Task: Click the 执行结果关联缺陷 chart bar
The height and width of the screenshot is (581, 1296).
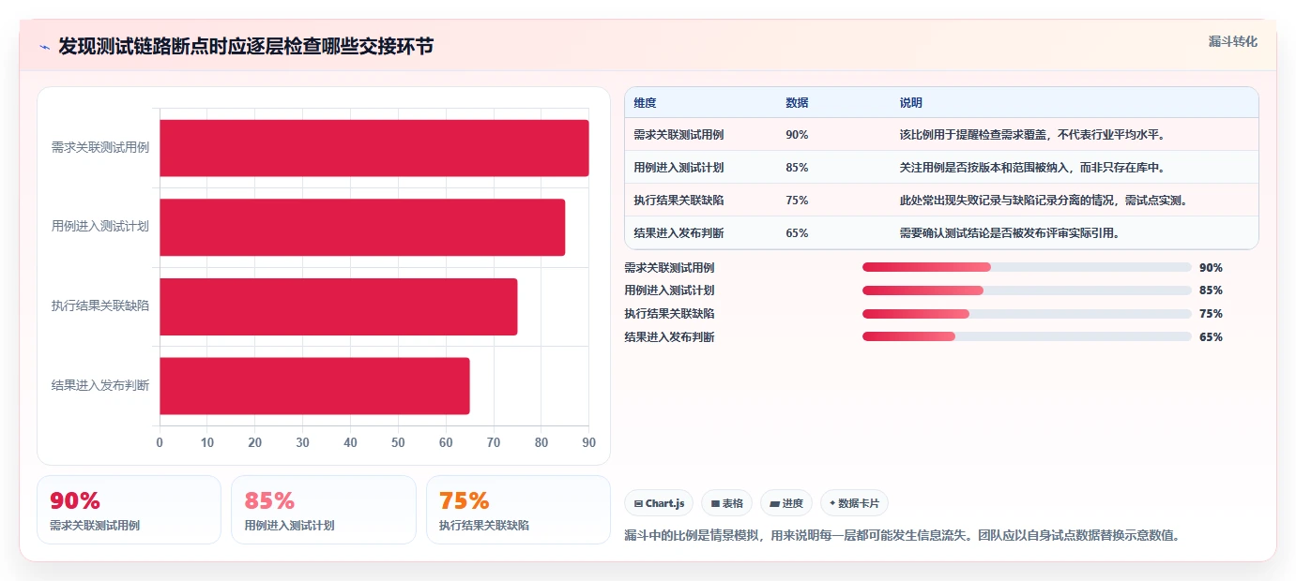Action: point(339,306)
